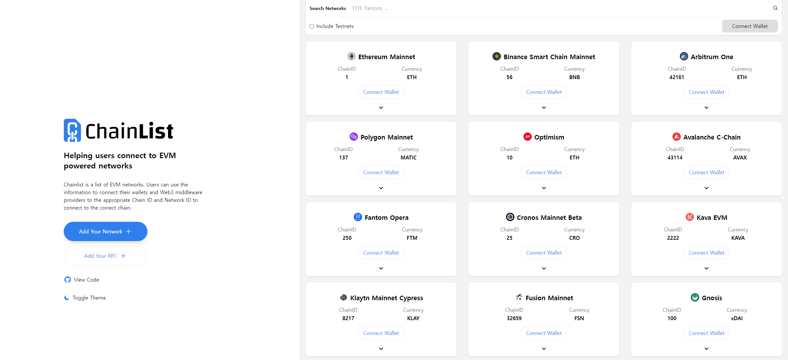This screenshot has width=788, height=360.
Task: Connect wallet on Polygon Mainnet card
Action: pyautogui.click(x=381, y=172)
